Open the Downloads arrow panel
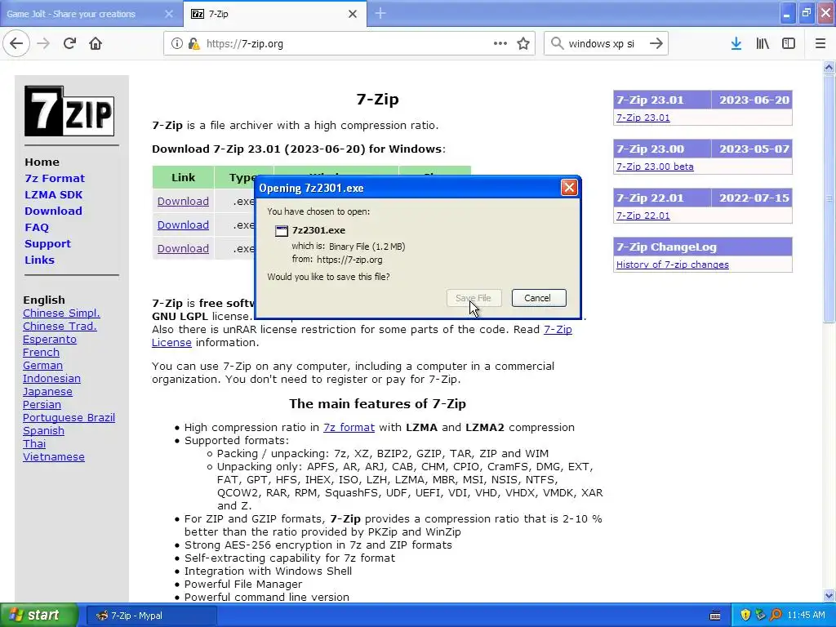 [736, 43]
